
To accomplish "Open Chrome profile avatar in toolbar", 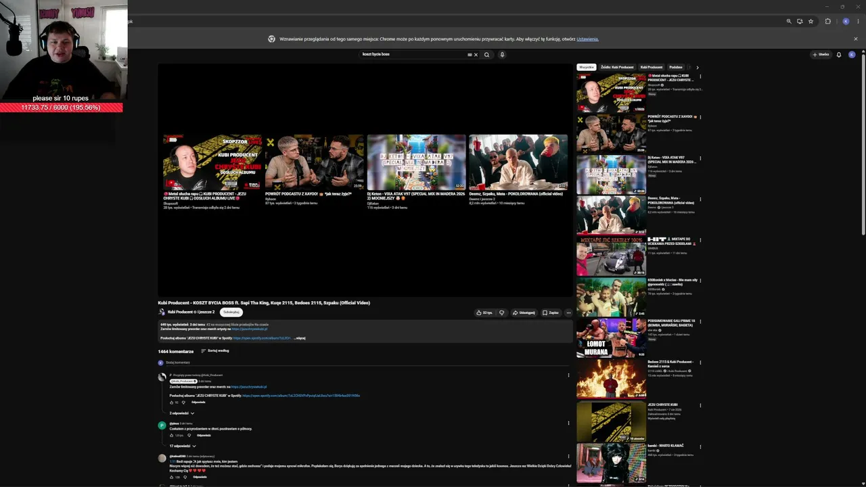I will [x=846, y=22].
